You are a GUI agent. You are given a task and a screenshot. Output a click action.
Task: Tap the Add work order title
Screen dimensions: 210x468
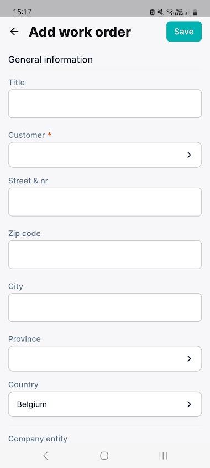tap(80, 32)
